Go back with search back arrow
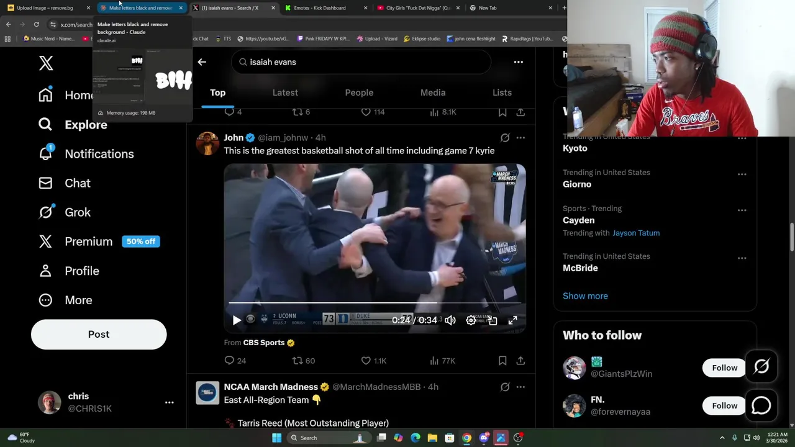The image size is (795, 447). coord(202,62)
